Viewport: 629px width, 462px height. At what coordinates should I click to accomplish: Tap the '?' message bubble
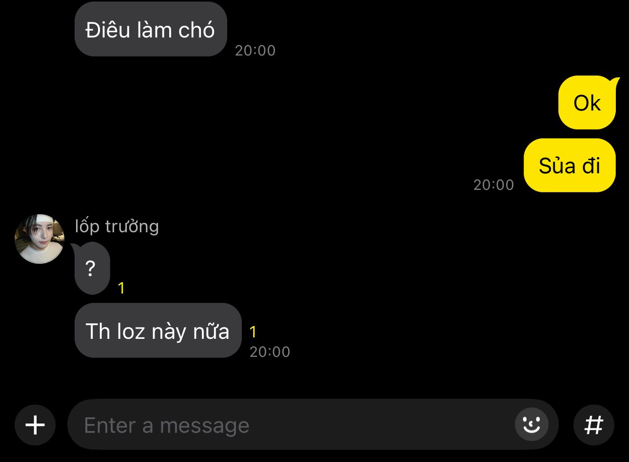[x=91, y=268]
